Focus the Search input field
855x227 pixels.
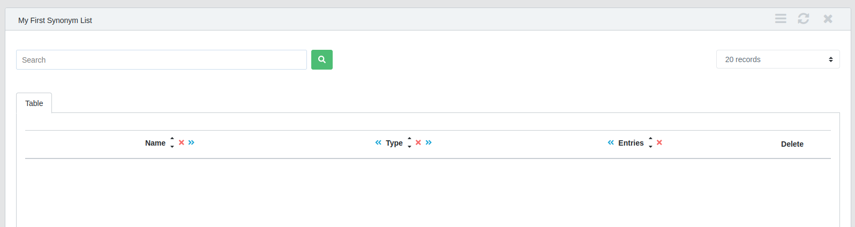point(161,60)
